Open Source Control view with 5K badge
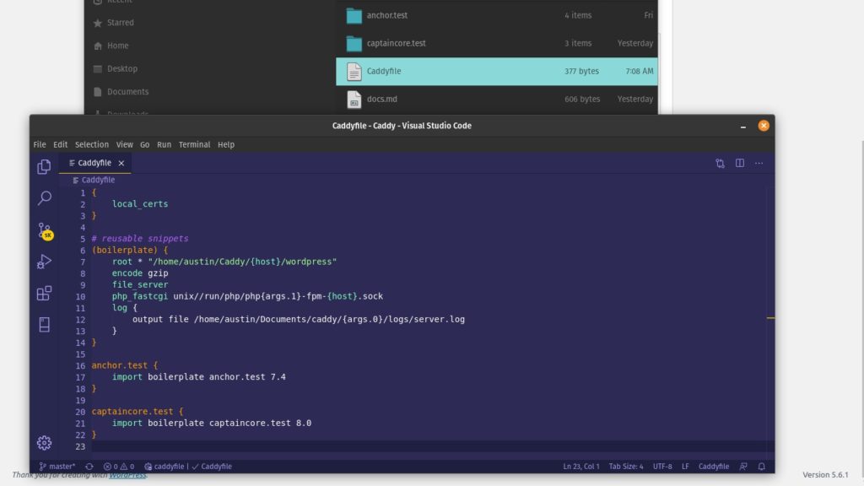This screenshot has height=486, width=864. (x=45, y=230)
